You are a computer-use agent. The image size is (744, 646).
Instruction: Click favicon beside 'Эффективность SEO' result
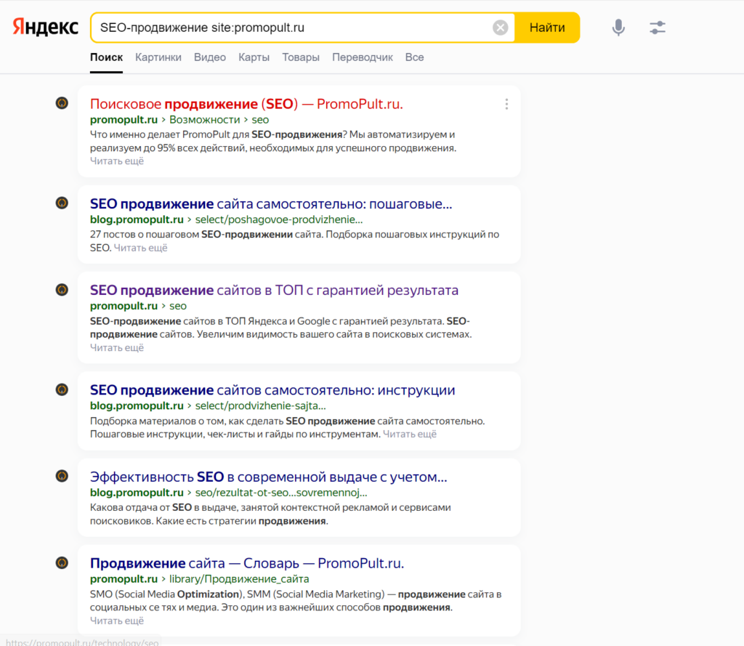[62, 476]
